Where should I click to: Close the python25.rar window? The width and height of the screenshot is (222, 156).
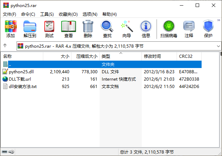click(x=214, y=5)
